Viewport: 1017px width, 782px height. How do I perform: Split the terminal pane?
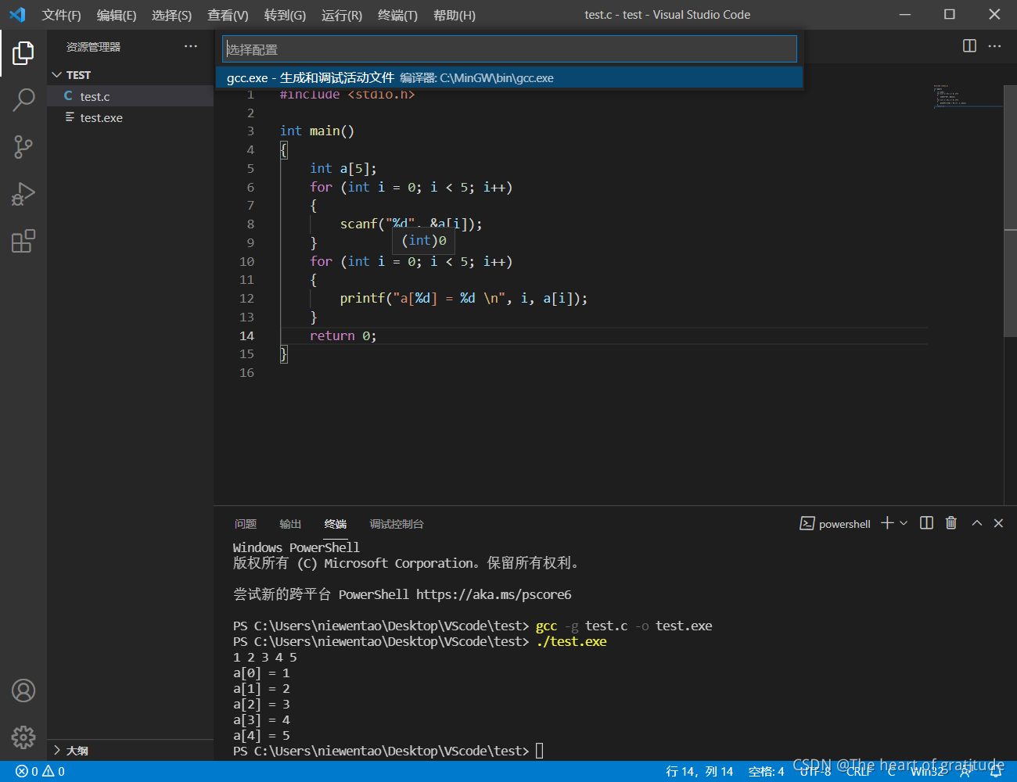point(926,523)
